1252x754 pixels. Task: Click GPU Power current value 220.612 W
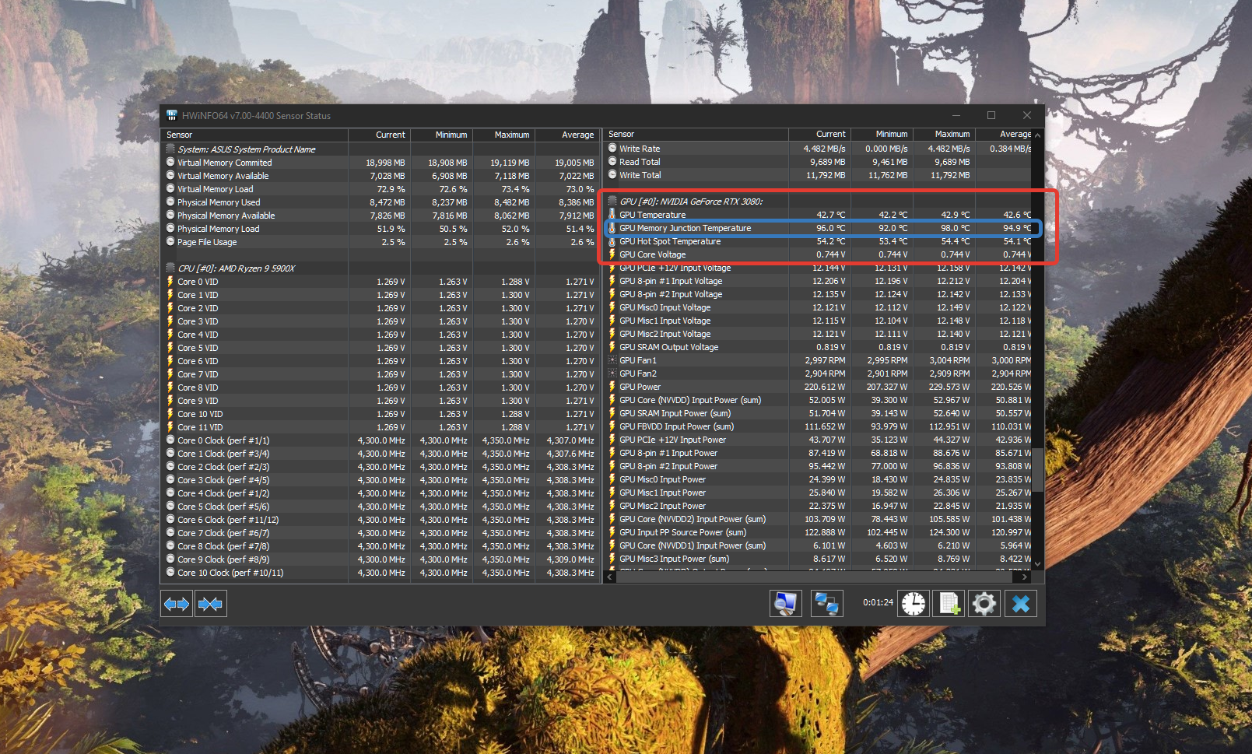point(825,387)
